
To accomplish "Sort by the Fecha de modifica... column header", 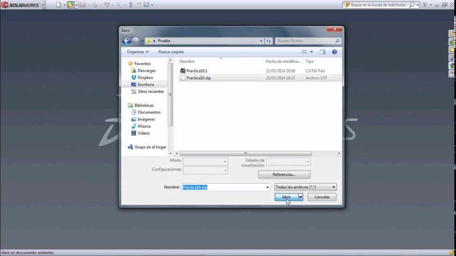I will coord(284,62).
